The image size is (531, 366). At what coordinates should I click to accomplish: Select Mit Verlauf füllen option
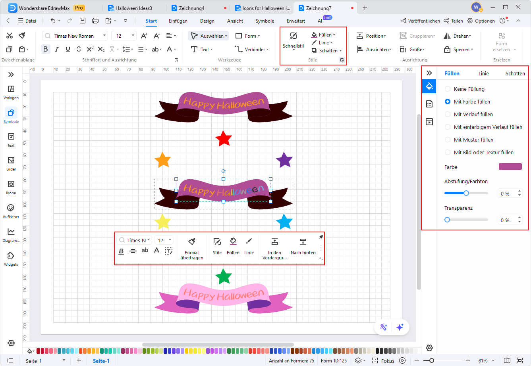(448, 115)
